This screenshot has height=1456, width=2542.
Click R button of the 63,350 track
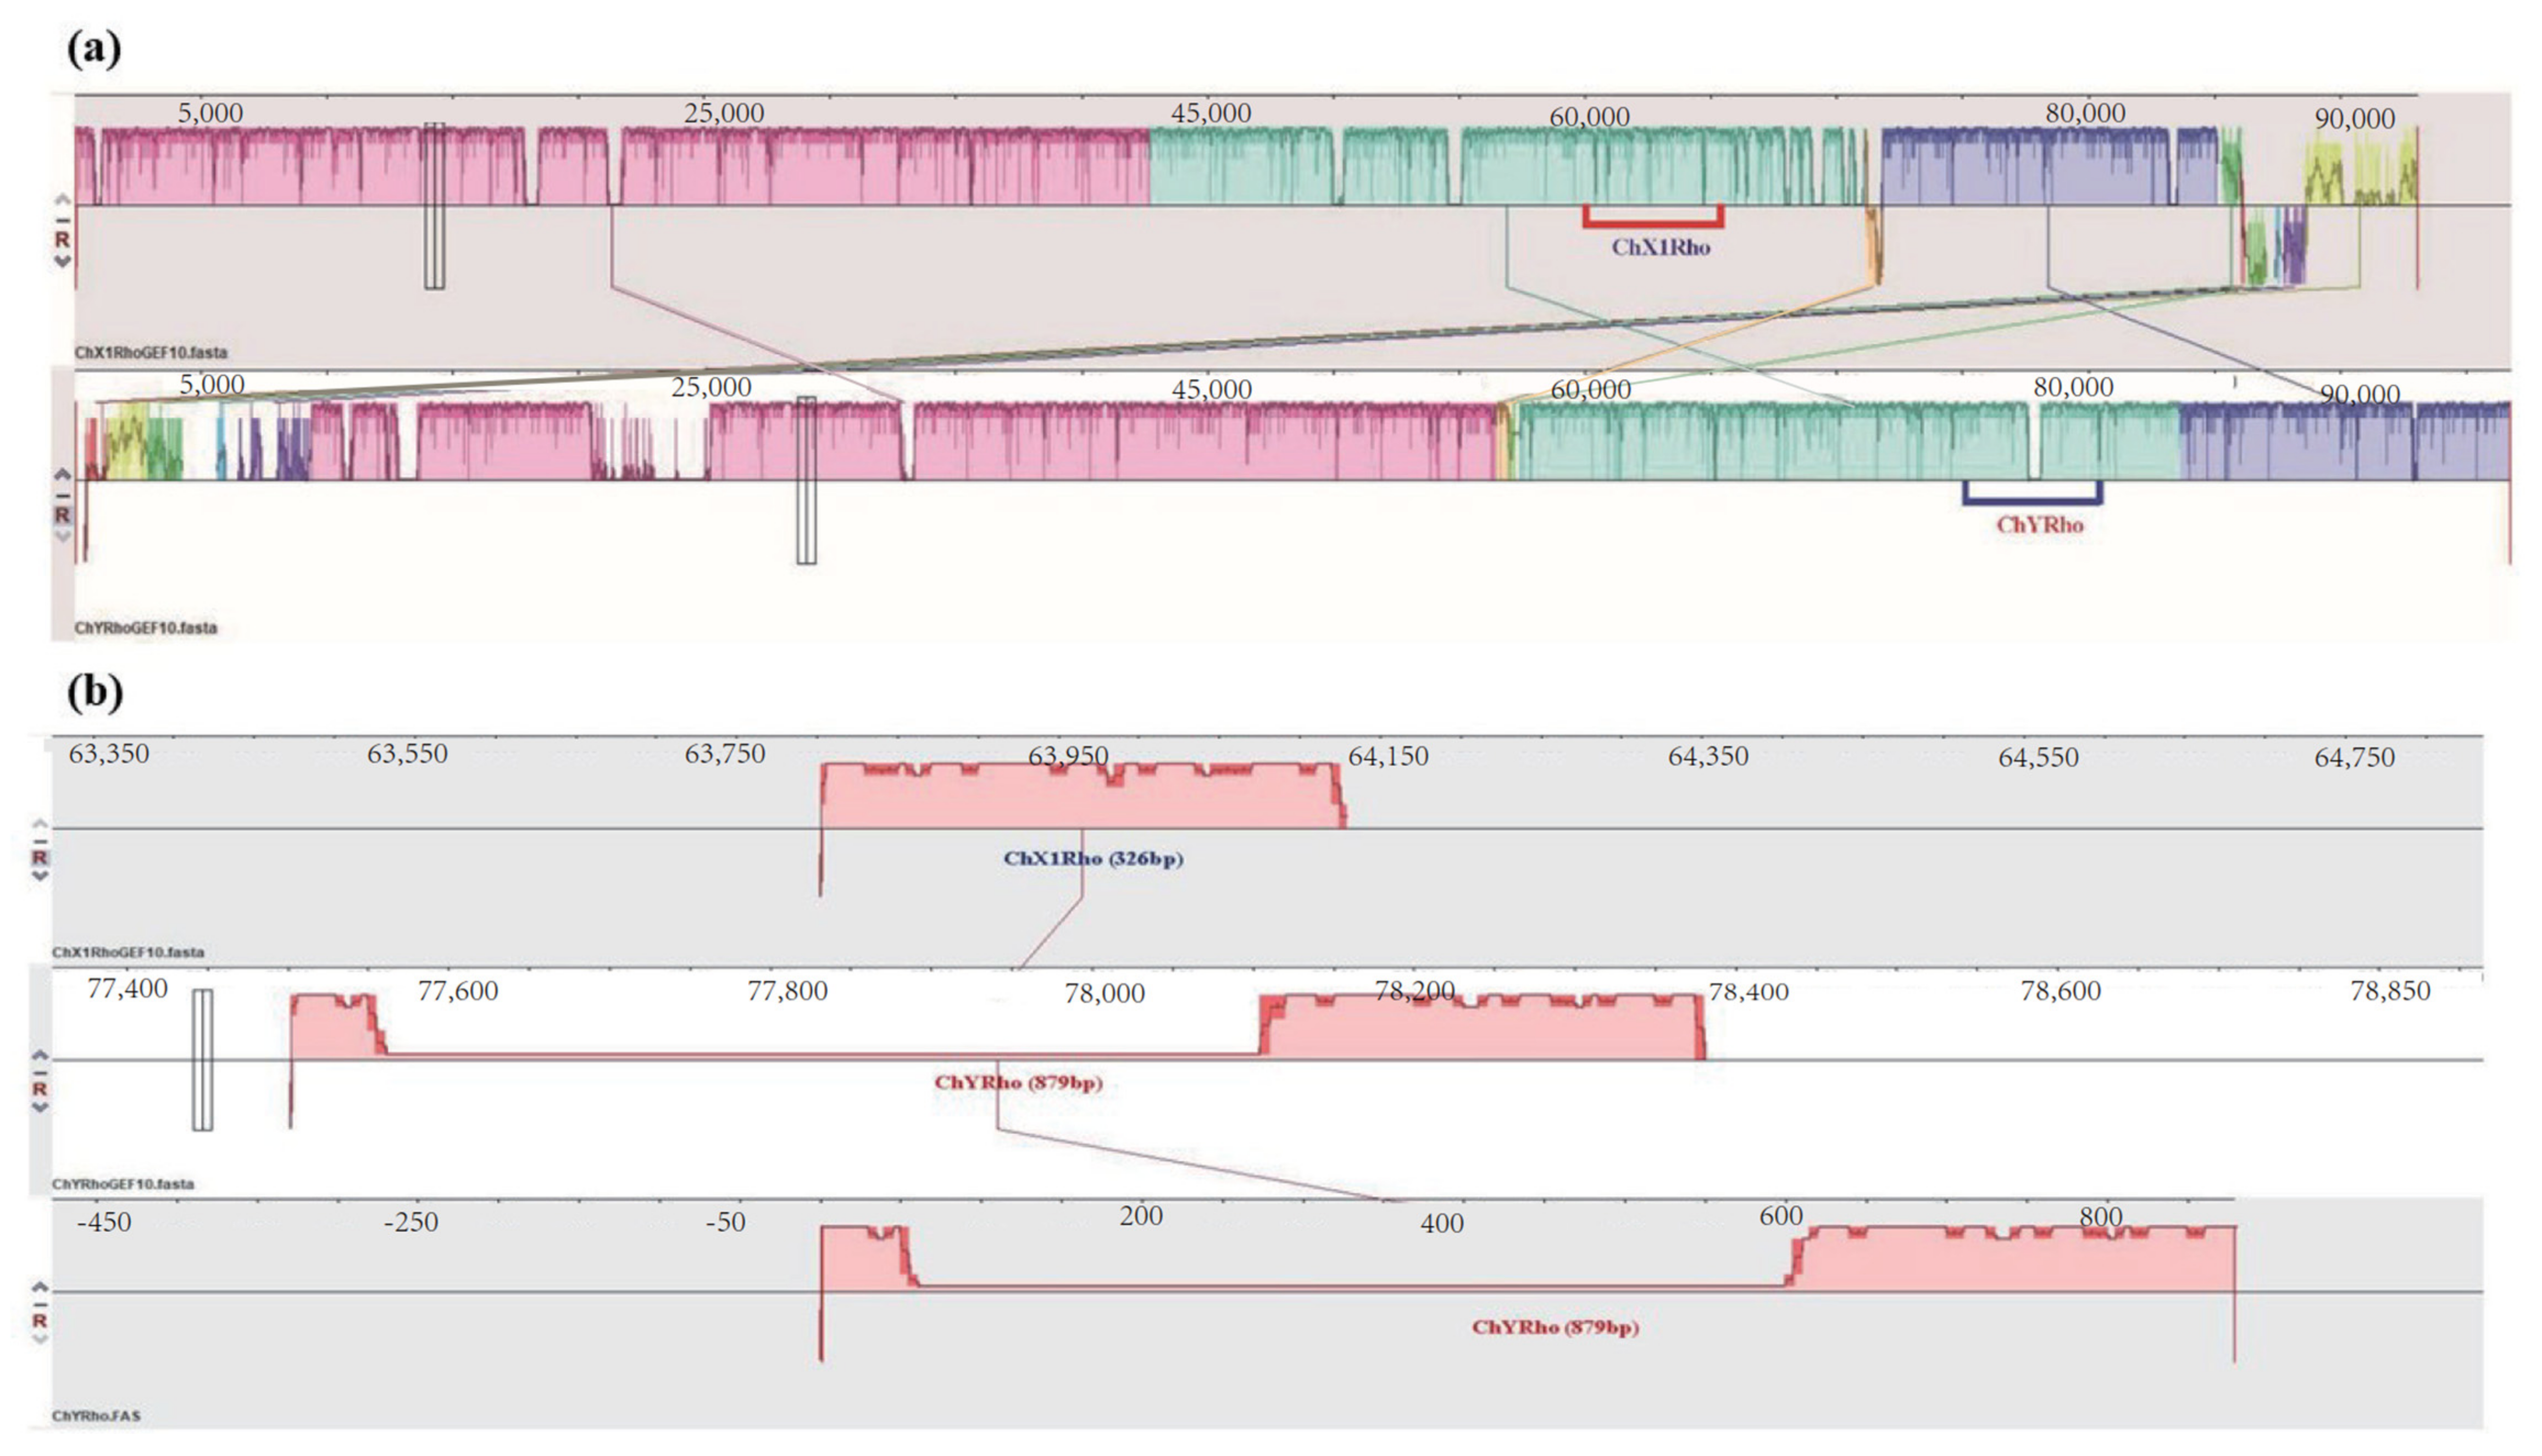pos(40,858)
